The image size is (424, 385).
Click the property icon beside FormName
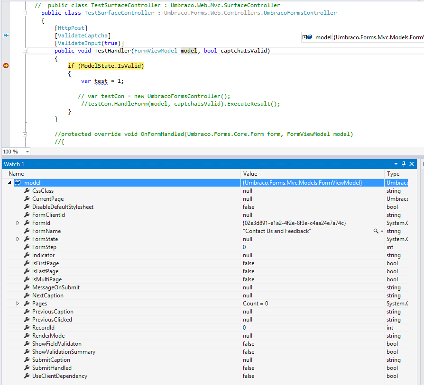[x=27, y=231]
